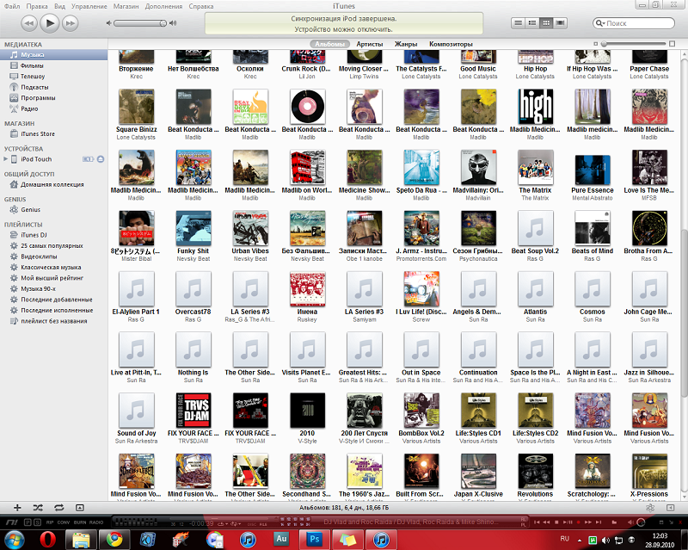Select the BombBox Vol.2 album cover
Viewport: 688px width, 550px height.
pyautogui.click(x=421, y=411)
